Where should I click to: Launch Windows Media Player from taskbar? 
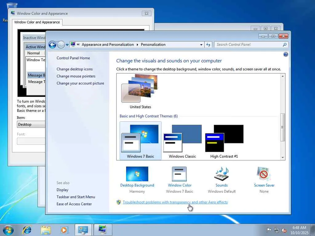[64, 230]
